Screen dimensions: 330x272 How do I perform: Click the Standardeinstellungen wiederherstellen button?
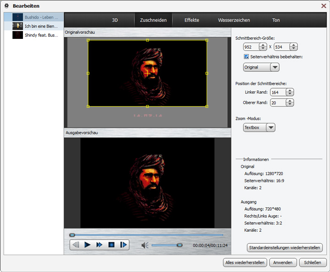(285, 248)
